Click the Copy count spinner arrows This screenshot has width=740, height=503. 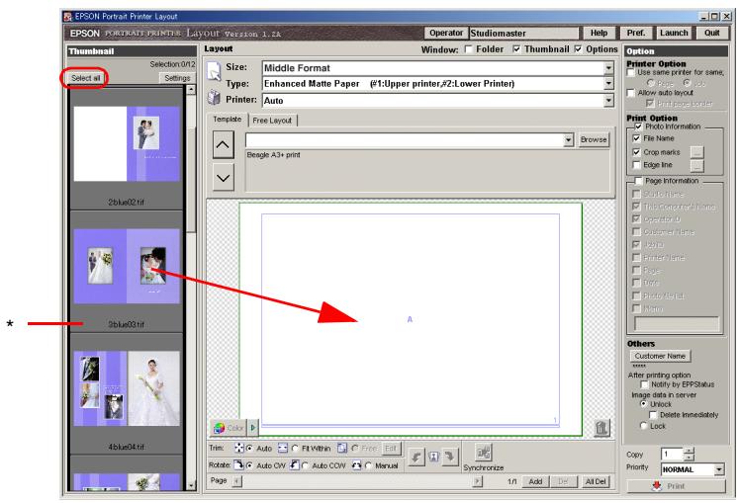click(x=689, y=454)
